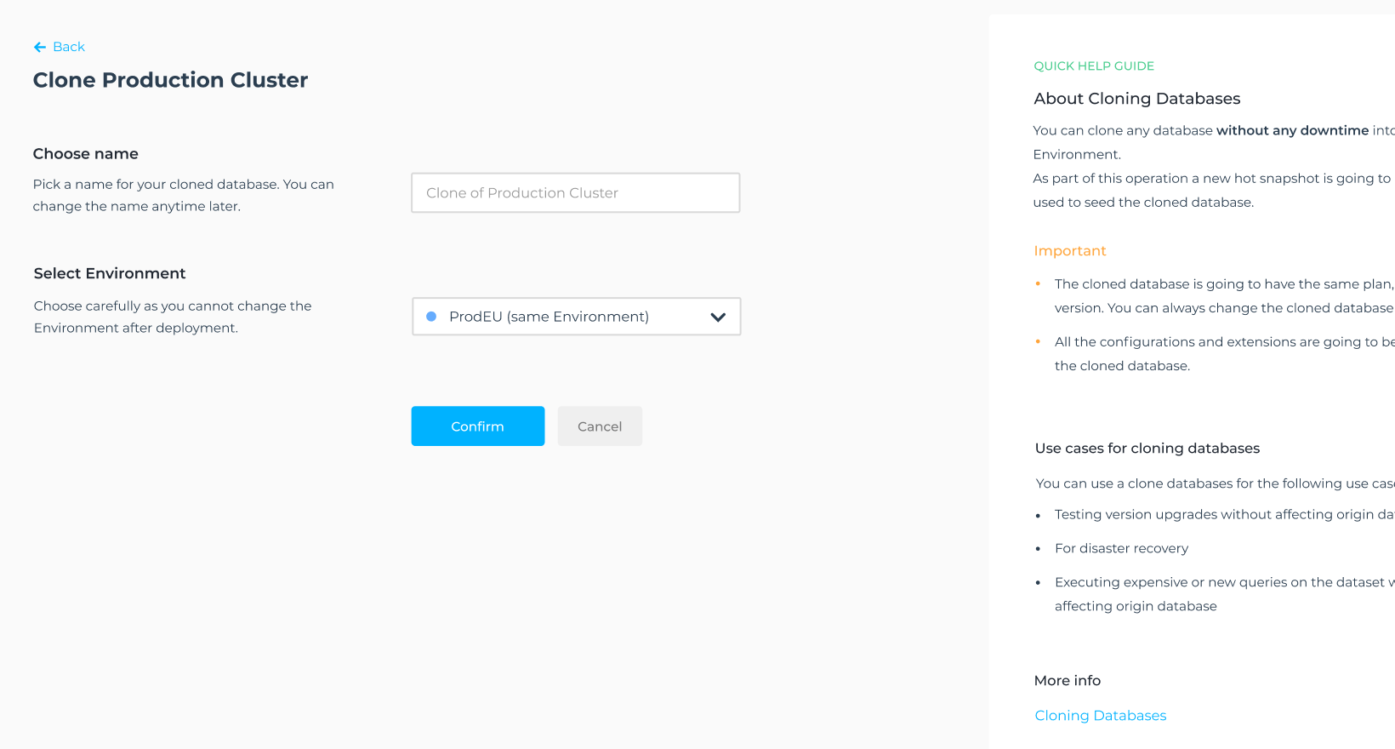
Task: Click the Clone Production Cluster title
Action: click(x=170, y=80)
